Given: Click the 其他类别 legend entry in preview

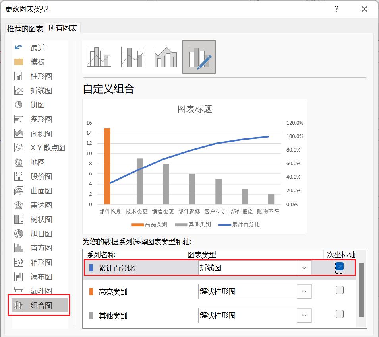Looking at the screenshot, I should pyautogui.click(x=193, y=224).
